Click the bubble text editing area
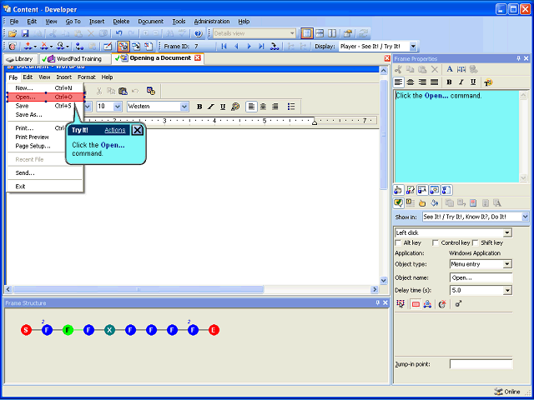The image size is (534, 400). click(456, 136)
